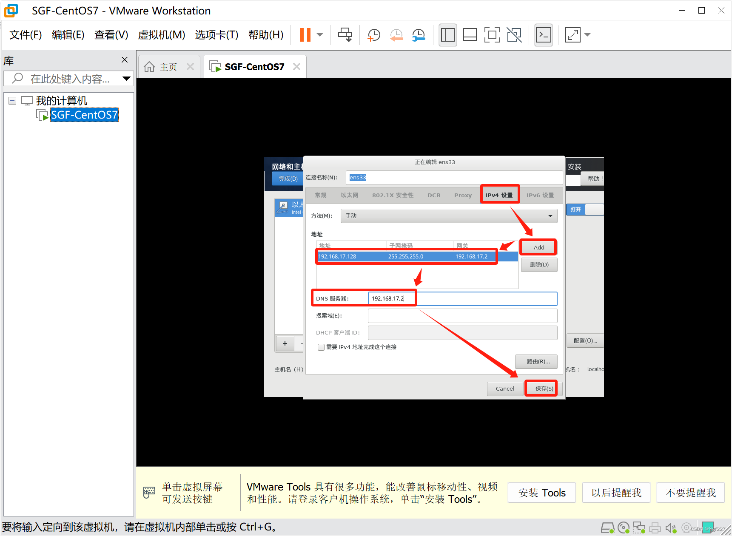Image resolution: width=732 pixels, height=536 pixels.
Task: Open the snapshot manager icon
Action: coord(419,35)
